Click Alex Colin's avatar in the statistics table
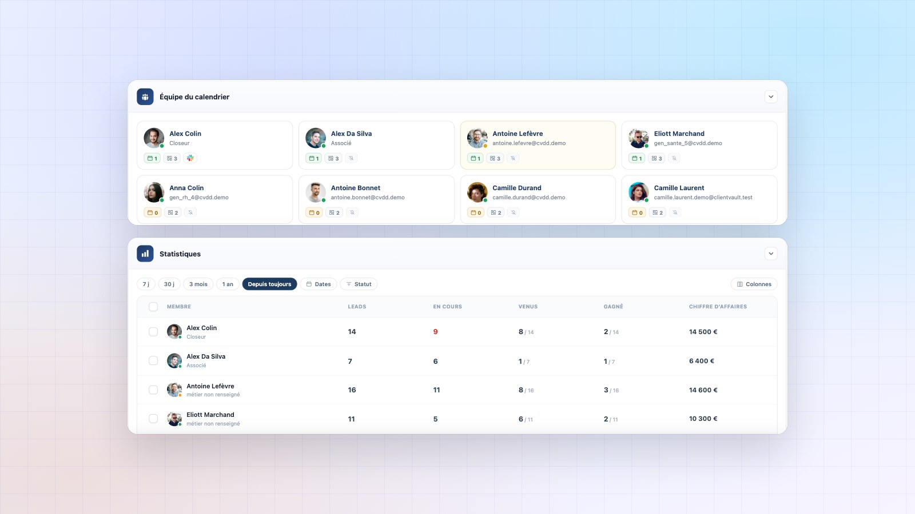 pos(174,332)
